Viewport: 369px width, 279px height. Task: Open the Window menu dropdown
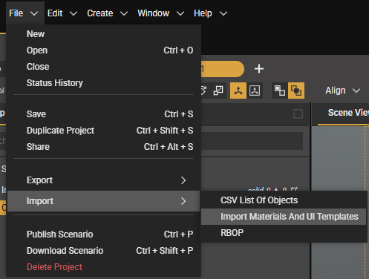[160, 13]
